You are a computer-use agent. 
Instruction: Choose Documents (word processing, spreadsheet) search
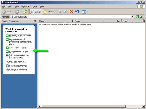coord(20,42)
